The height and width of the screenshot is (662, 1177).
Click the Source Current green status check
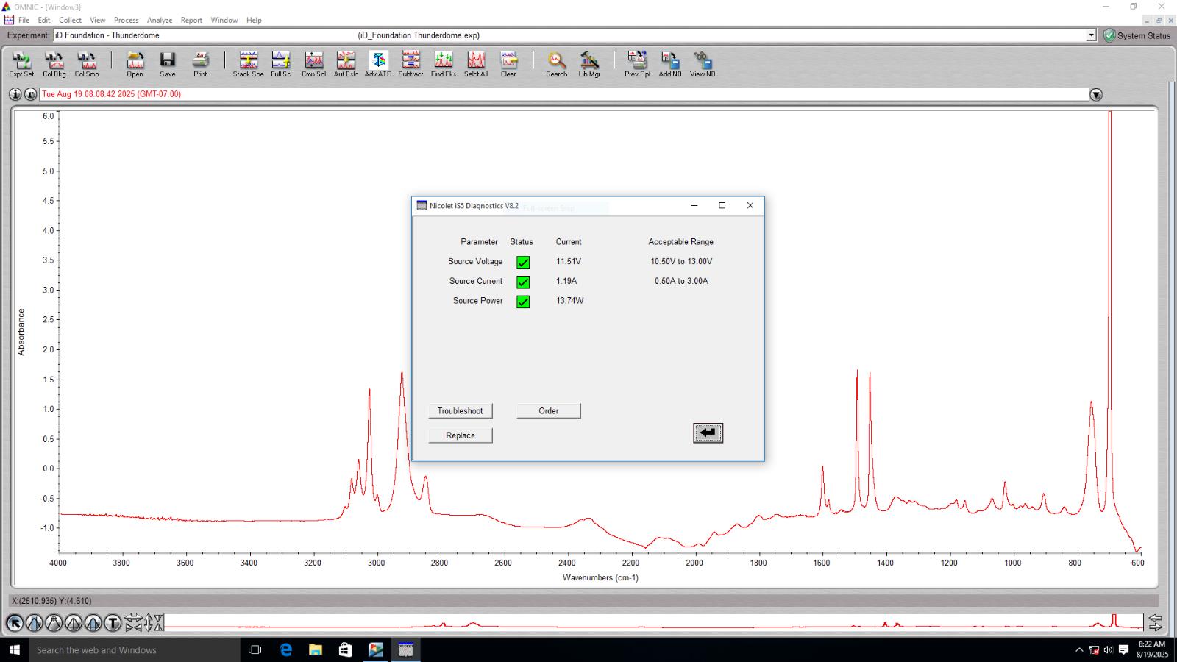(x=523, y=282)
